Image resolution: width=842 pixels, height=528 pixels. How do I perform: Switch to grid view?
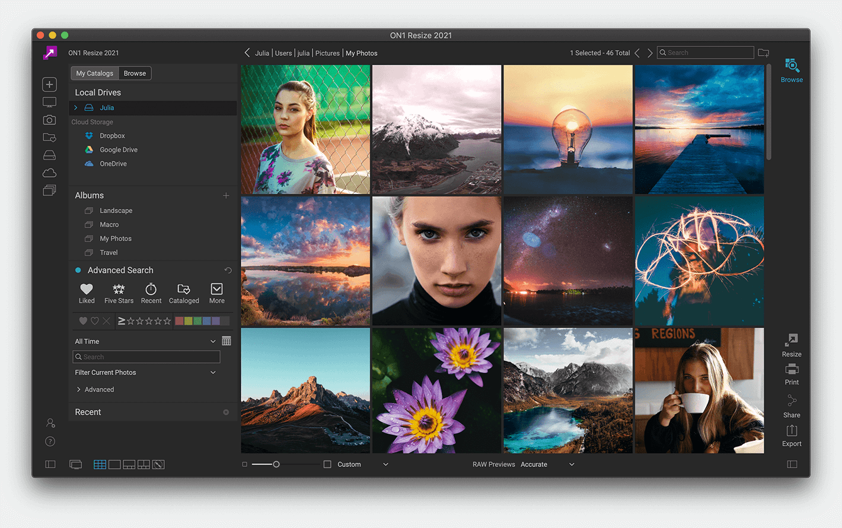pos(100,465)
